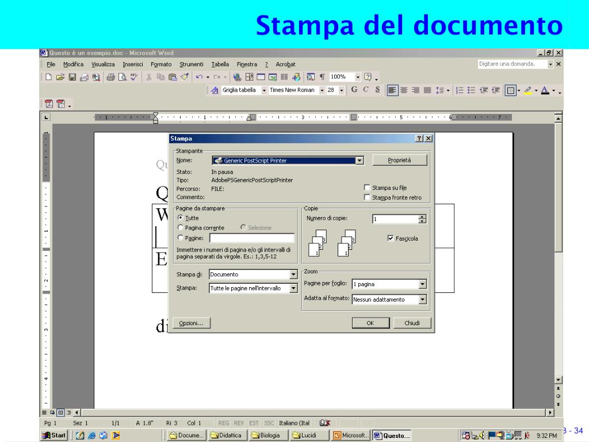
Task: Open the Stampa pages interval dropdown
Action: click(293, 288)
